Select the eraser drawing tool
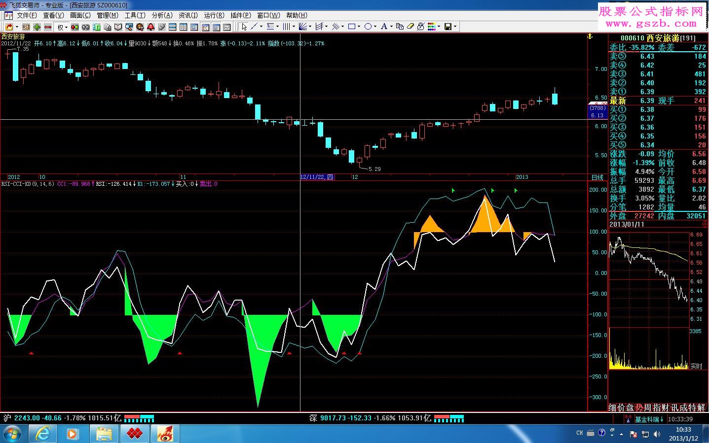 (410, 27)
